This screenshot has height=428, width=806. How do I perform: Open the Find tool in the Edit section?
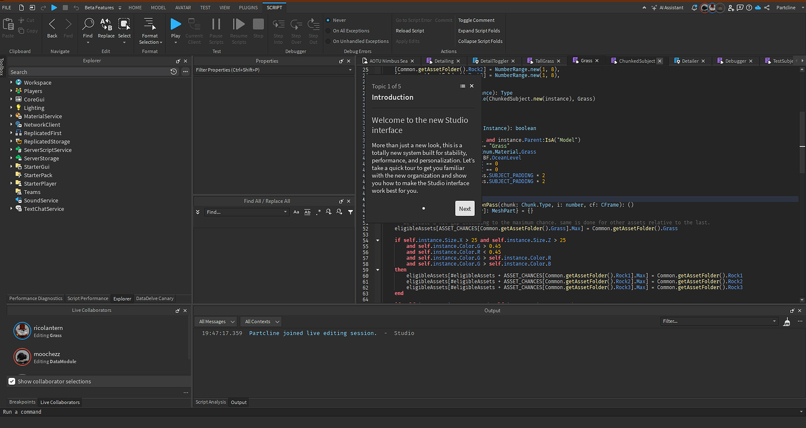click(88, 26)
